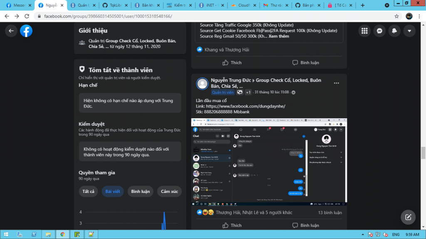Expand post text with 'Xem thêm'
This screenshot has height=239, width=426.
pyautogui.click(x=278, y=36)
